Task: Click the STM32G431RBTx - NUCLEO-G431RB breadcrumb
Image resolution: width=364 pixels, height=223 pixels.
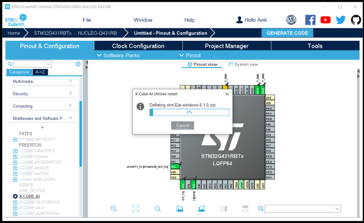Action: 75,33
